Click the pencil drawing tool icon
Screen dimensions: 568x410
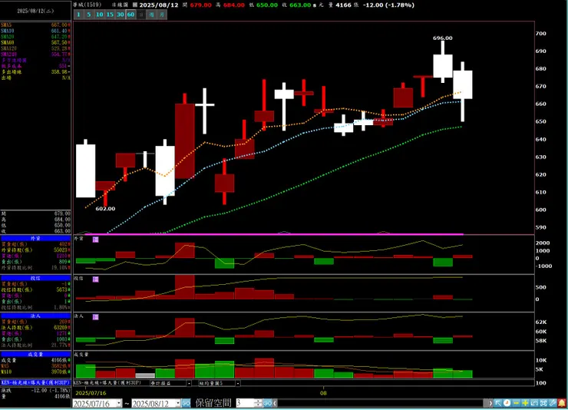553,403
